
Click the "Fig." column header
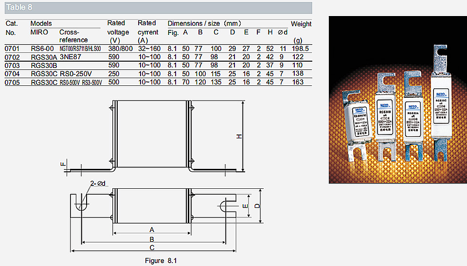pos(173,33)
